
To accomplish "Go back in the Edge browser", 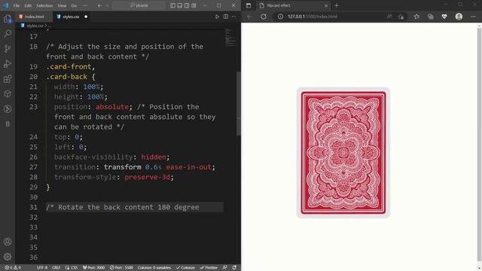I will pyautogui.click(x=249, y=17).
